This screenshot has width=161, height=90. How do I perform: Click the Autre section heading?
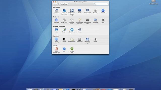pyautogui.click(x=55, y=46)
